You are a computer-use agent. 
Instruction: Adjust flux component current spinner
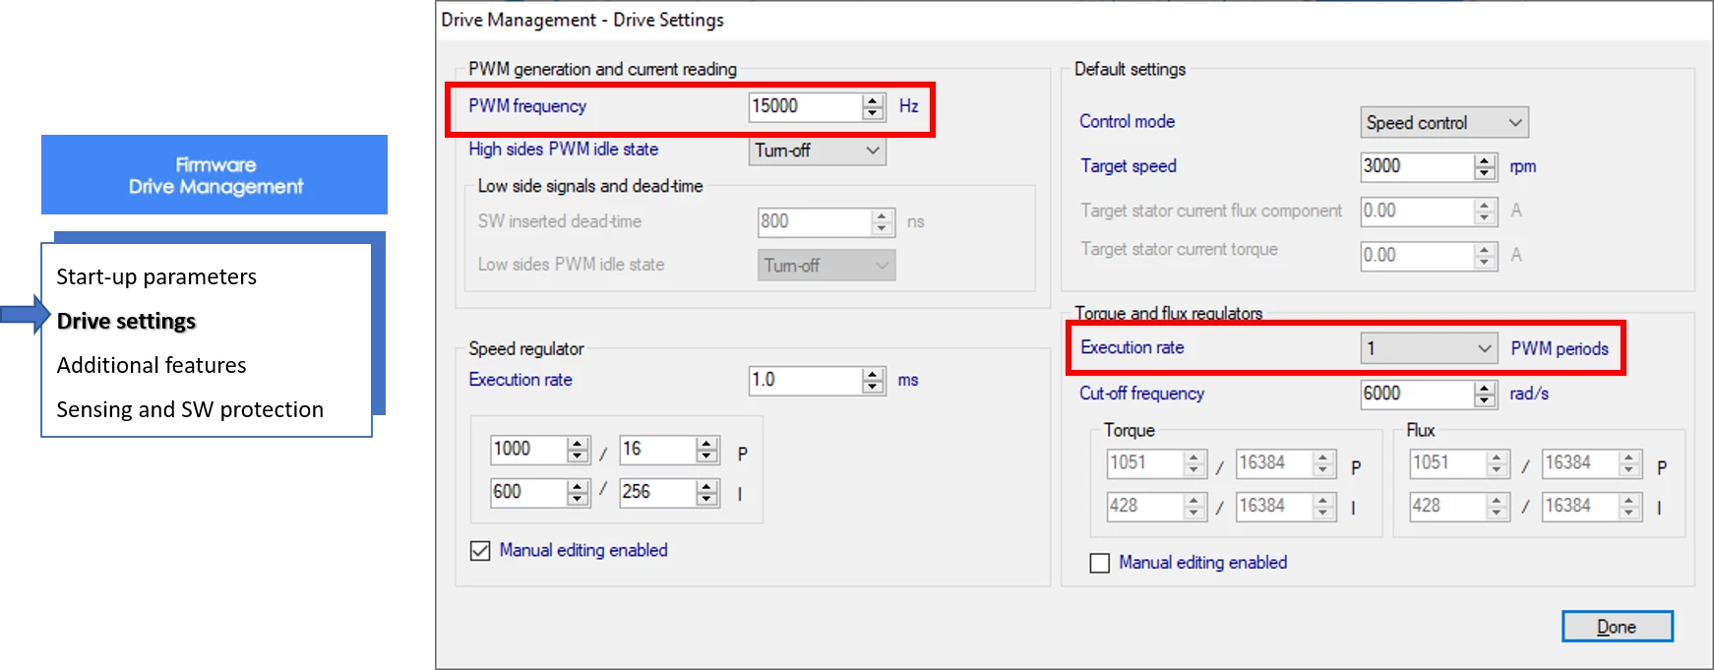coord(1485,212)
